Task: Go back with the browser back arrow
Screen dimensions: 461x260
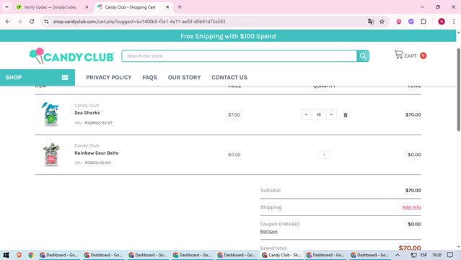Action: 8,22
